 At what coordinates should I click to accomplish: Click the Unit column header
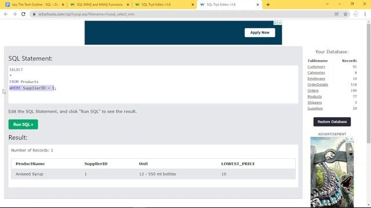pyautogui.click(x=143, y=164)
